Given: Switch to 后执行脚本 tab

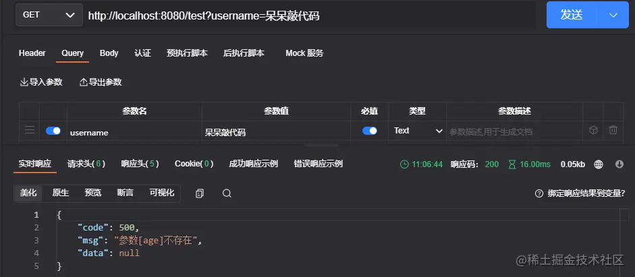Looking at the screenshot, I should (x=244, y=53).
